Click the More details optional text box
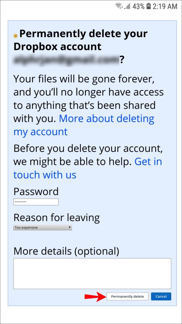 [x=91, y=273]
